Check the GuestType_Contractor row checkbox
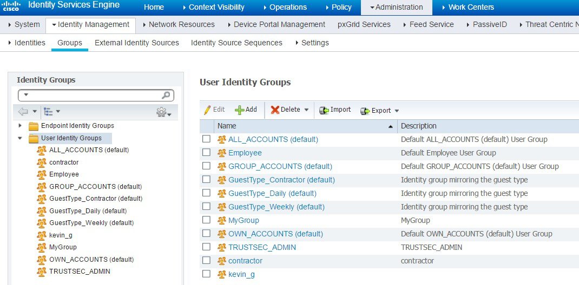Image resolution: width=579 pixels, height=285 pixels. pyautogui.click(x=206, y=179)
